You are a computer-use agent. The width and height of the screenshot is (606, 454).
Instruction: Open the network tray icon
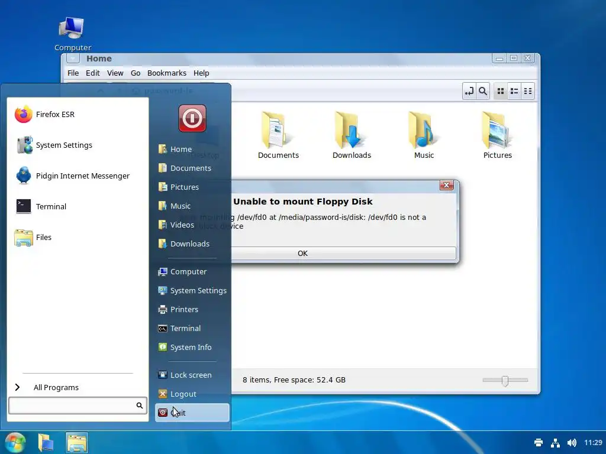555,442
